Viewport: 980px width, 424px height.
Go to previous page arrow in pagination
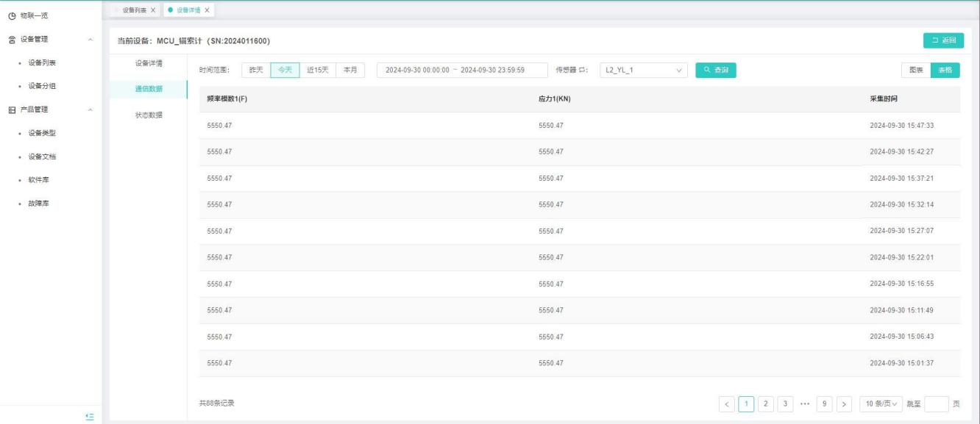pyautogui.click(x=727, y=403)
